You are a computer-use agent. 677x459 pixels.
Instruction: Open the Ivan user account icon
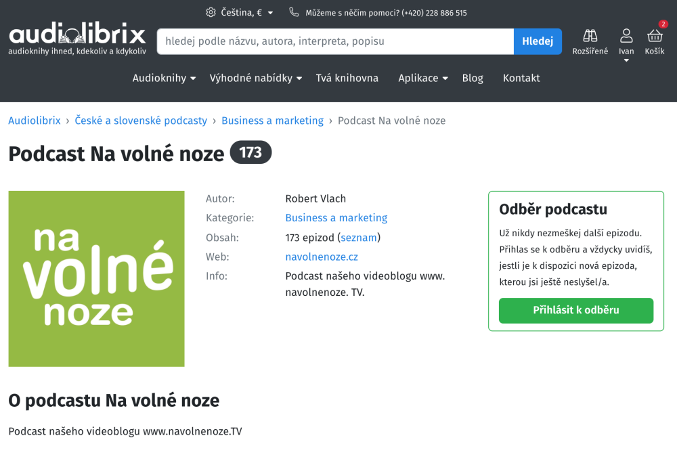626,37
